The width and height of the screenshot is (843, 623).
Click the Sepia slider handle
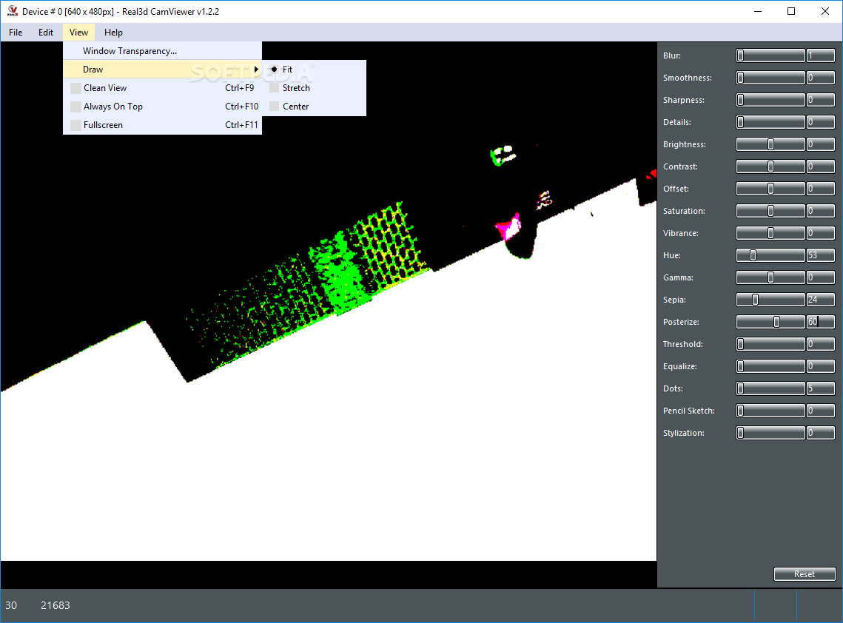(755, 300)
